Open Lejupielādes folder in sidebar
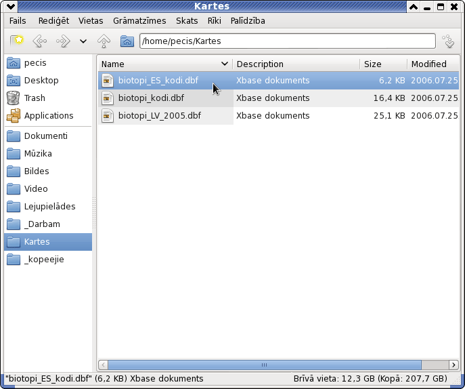465x389 pixels. coord(48,207)
